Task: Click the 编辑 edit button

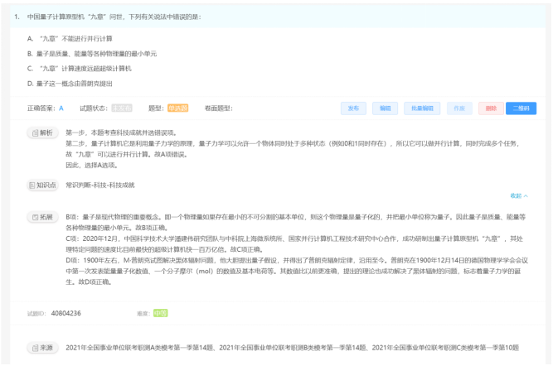Action: (386, 108)
